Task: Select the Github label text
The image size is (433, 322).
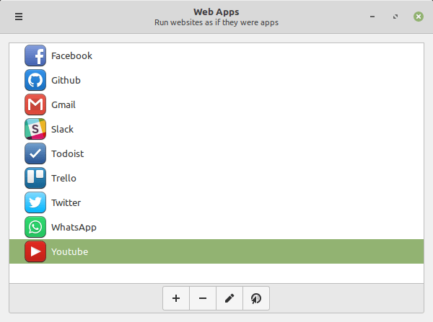Action: 66,81
